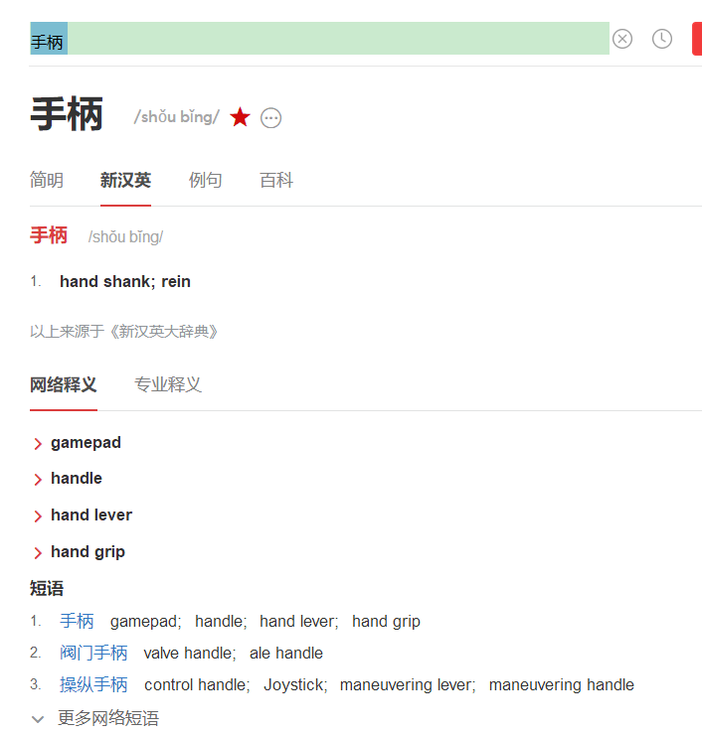Open the 例句 tab
The image size is (702, 735).
[x=206, y=180]
